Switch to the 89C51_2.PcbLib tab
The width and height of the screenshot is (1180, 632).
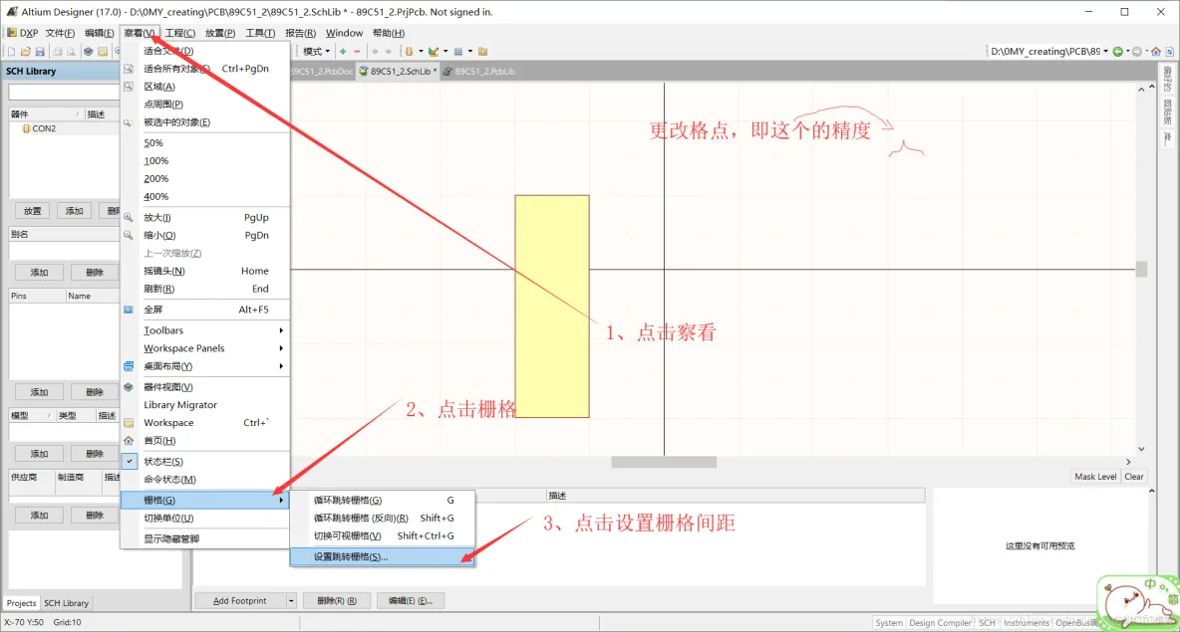478,72
